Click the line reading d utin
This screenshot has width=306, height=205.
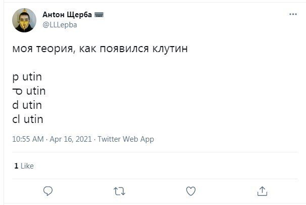click(27, 105)
